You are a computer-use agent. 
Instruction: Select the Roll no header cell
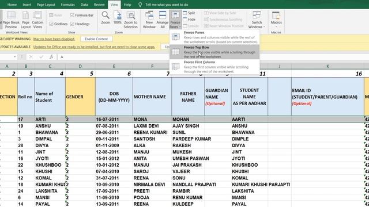pos(26,97)
